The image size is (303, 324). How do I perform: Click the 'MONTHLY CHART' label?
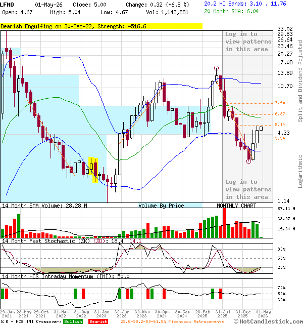(x=236, y=206)
